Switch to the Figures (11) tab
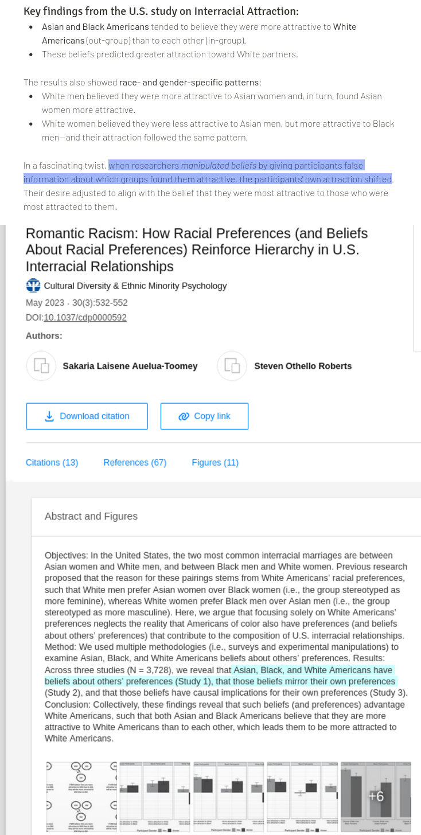Image resolution: width=421 pixels, height=835 pixels. 215,462
